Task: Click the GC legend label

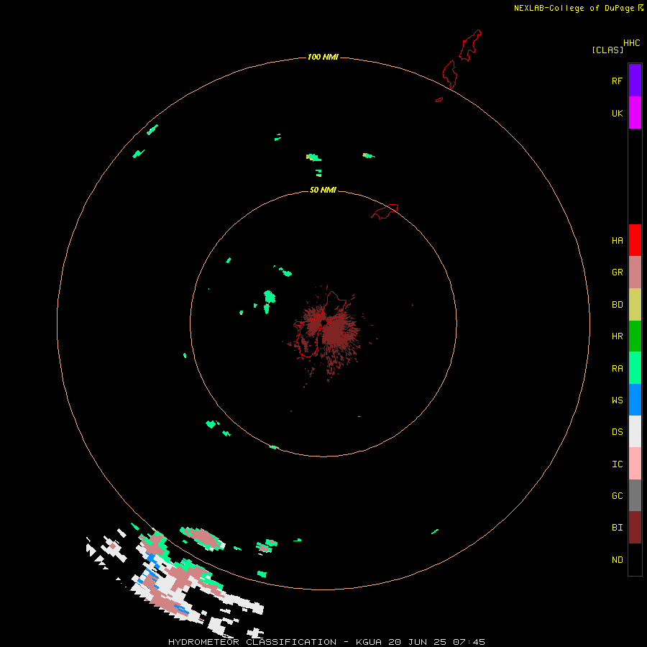Action: pos(617,495)
